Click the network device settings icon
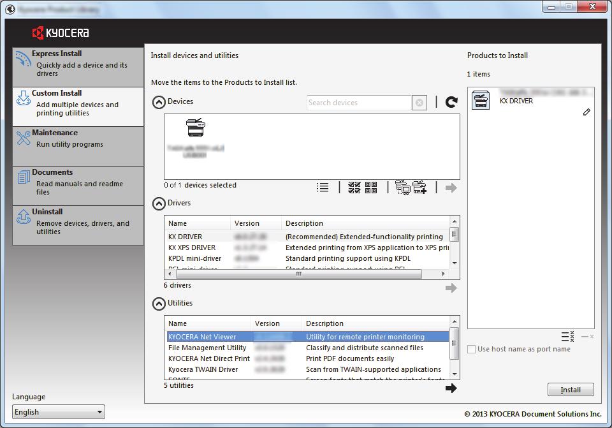 pyautogui.click(x=403, y=188)
